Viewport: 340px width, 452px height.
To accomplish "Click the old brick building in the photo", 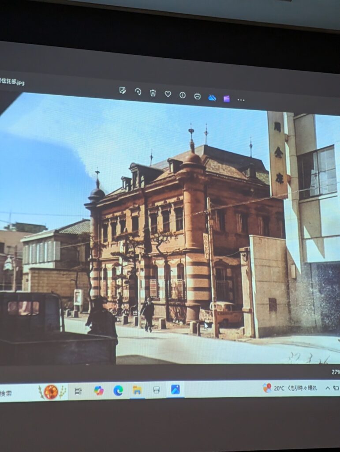I will pyautogui.click(x=176, y=230).
